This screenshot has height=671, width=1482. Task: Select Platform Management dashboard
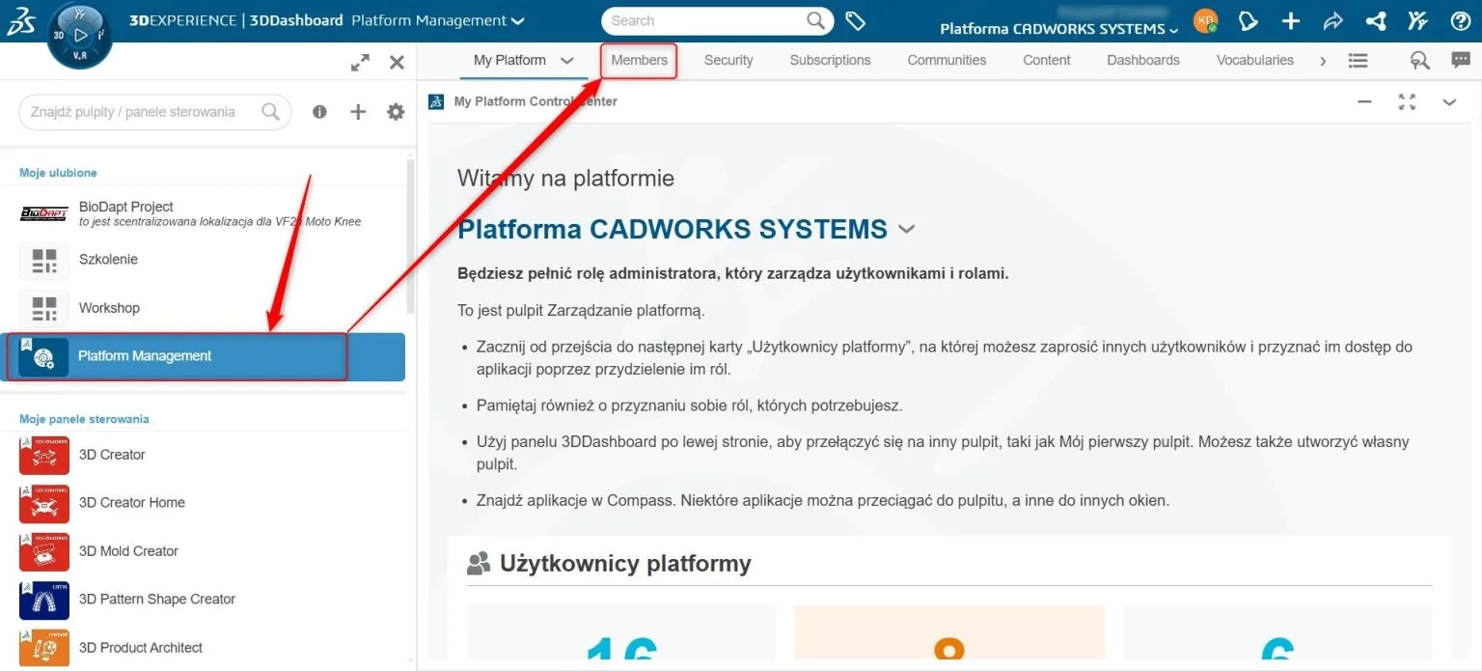203,356
